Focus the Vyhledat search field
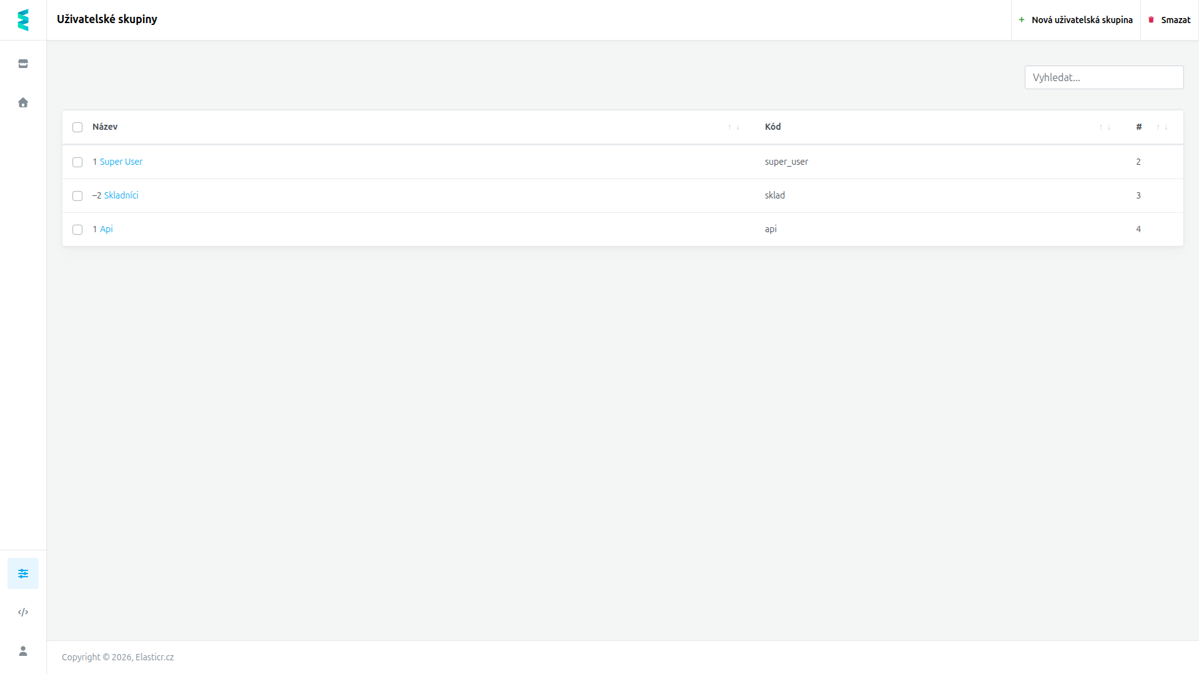This screenshot has height=674, width=1199. click(1104, 77)
